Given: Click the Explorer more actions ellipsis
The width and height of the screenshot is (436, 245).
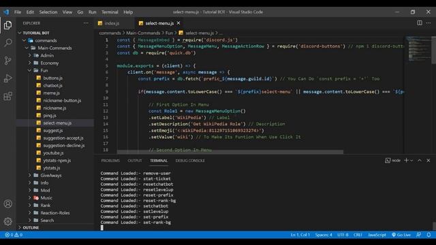Looking at the screenshot, I should [x=86, y=23].
